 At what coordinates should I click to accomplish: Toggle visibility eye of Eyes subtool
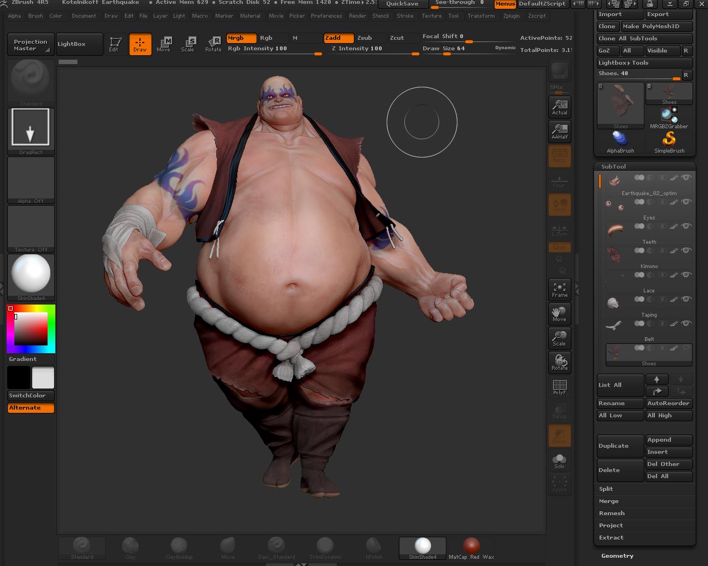pos(686,202)
